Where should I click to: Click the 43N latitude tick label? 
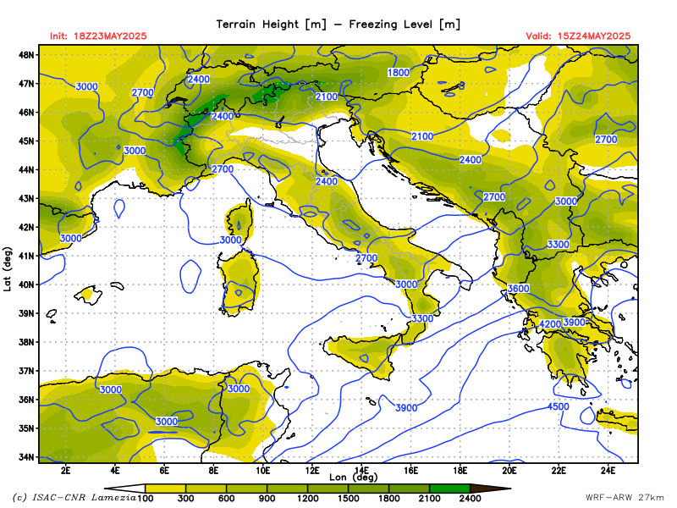click(26, 198)
